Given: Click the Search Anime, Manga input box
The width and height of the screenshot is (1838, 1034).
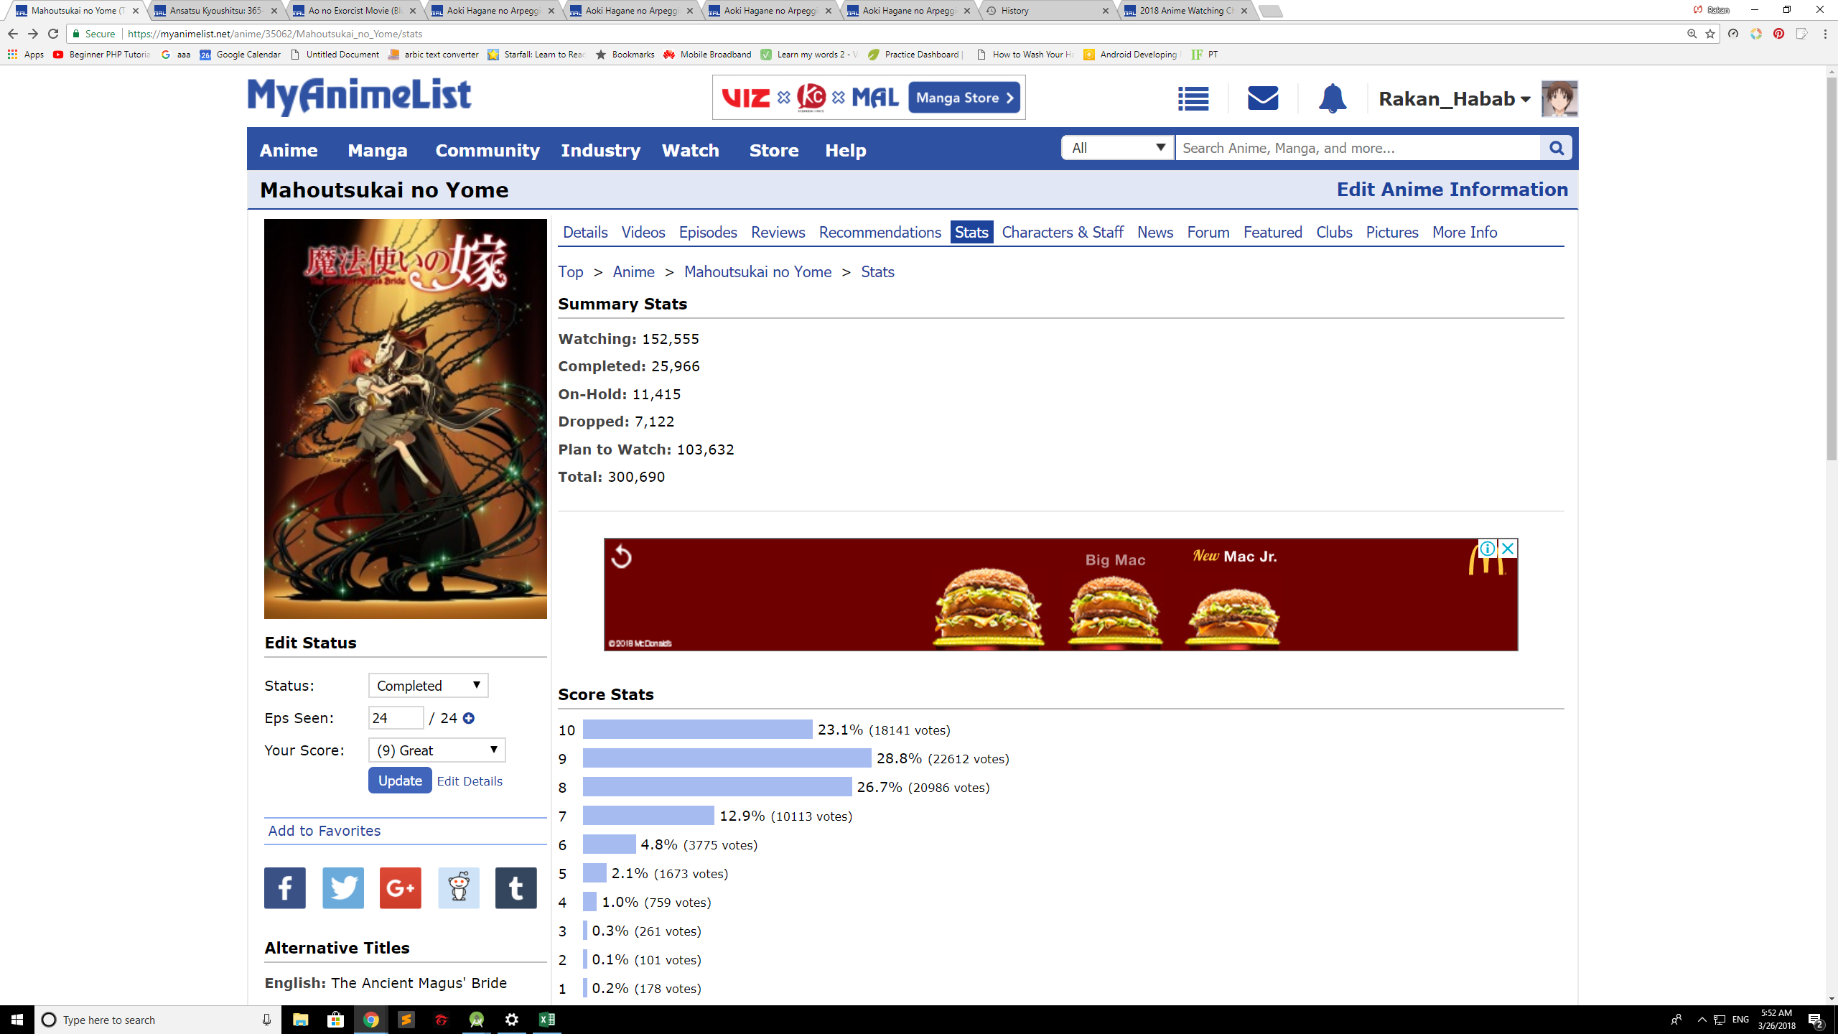Looking at the screenshot, I should coord(1357,148).
